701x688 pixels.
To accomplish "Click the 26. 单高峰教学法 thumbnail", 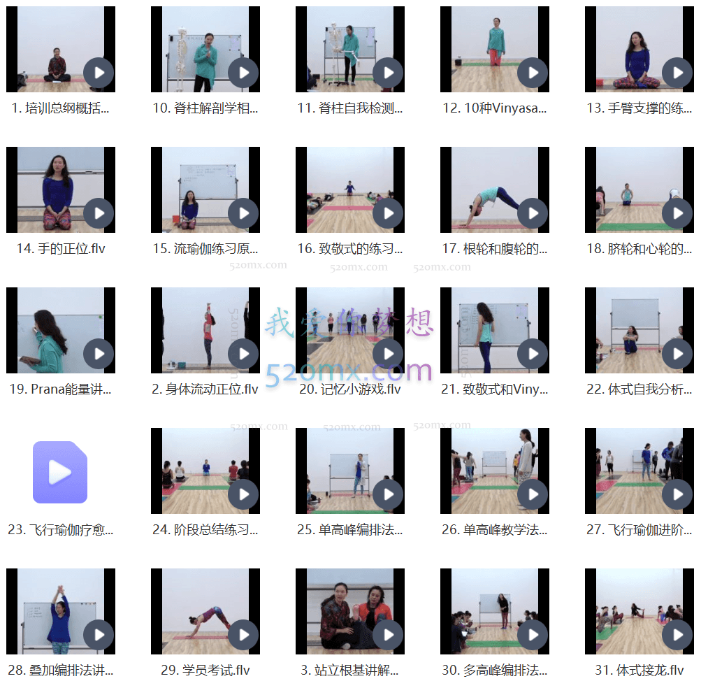I will [x=494, y=471].
